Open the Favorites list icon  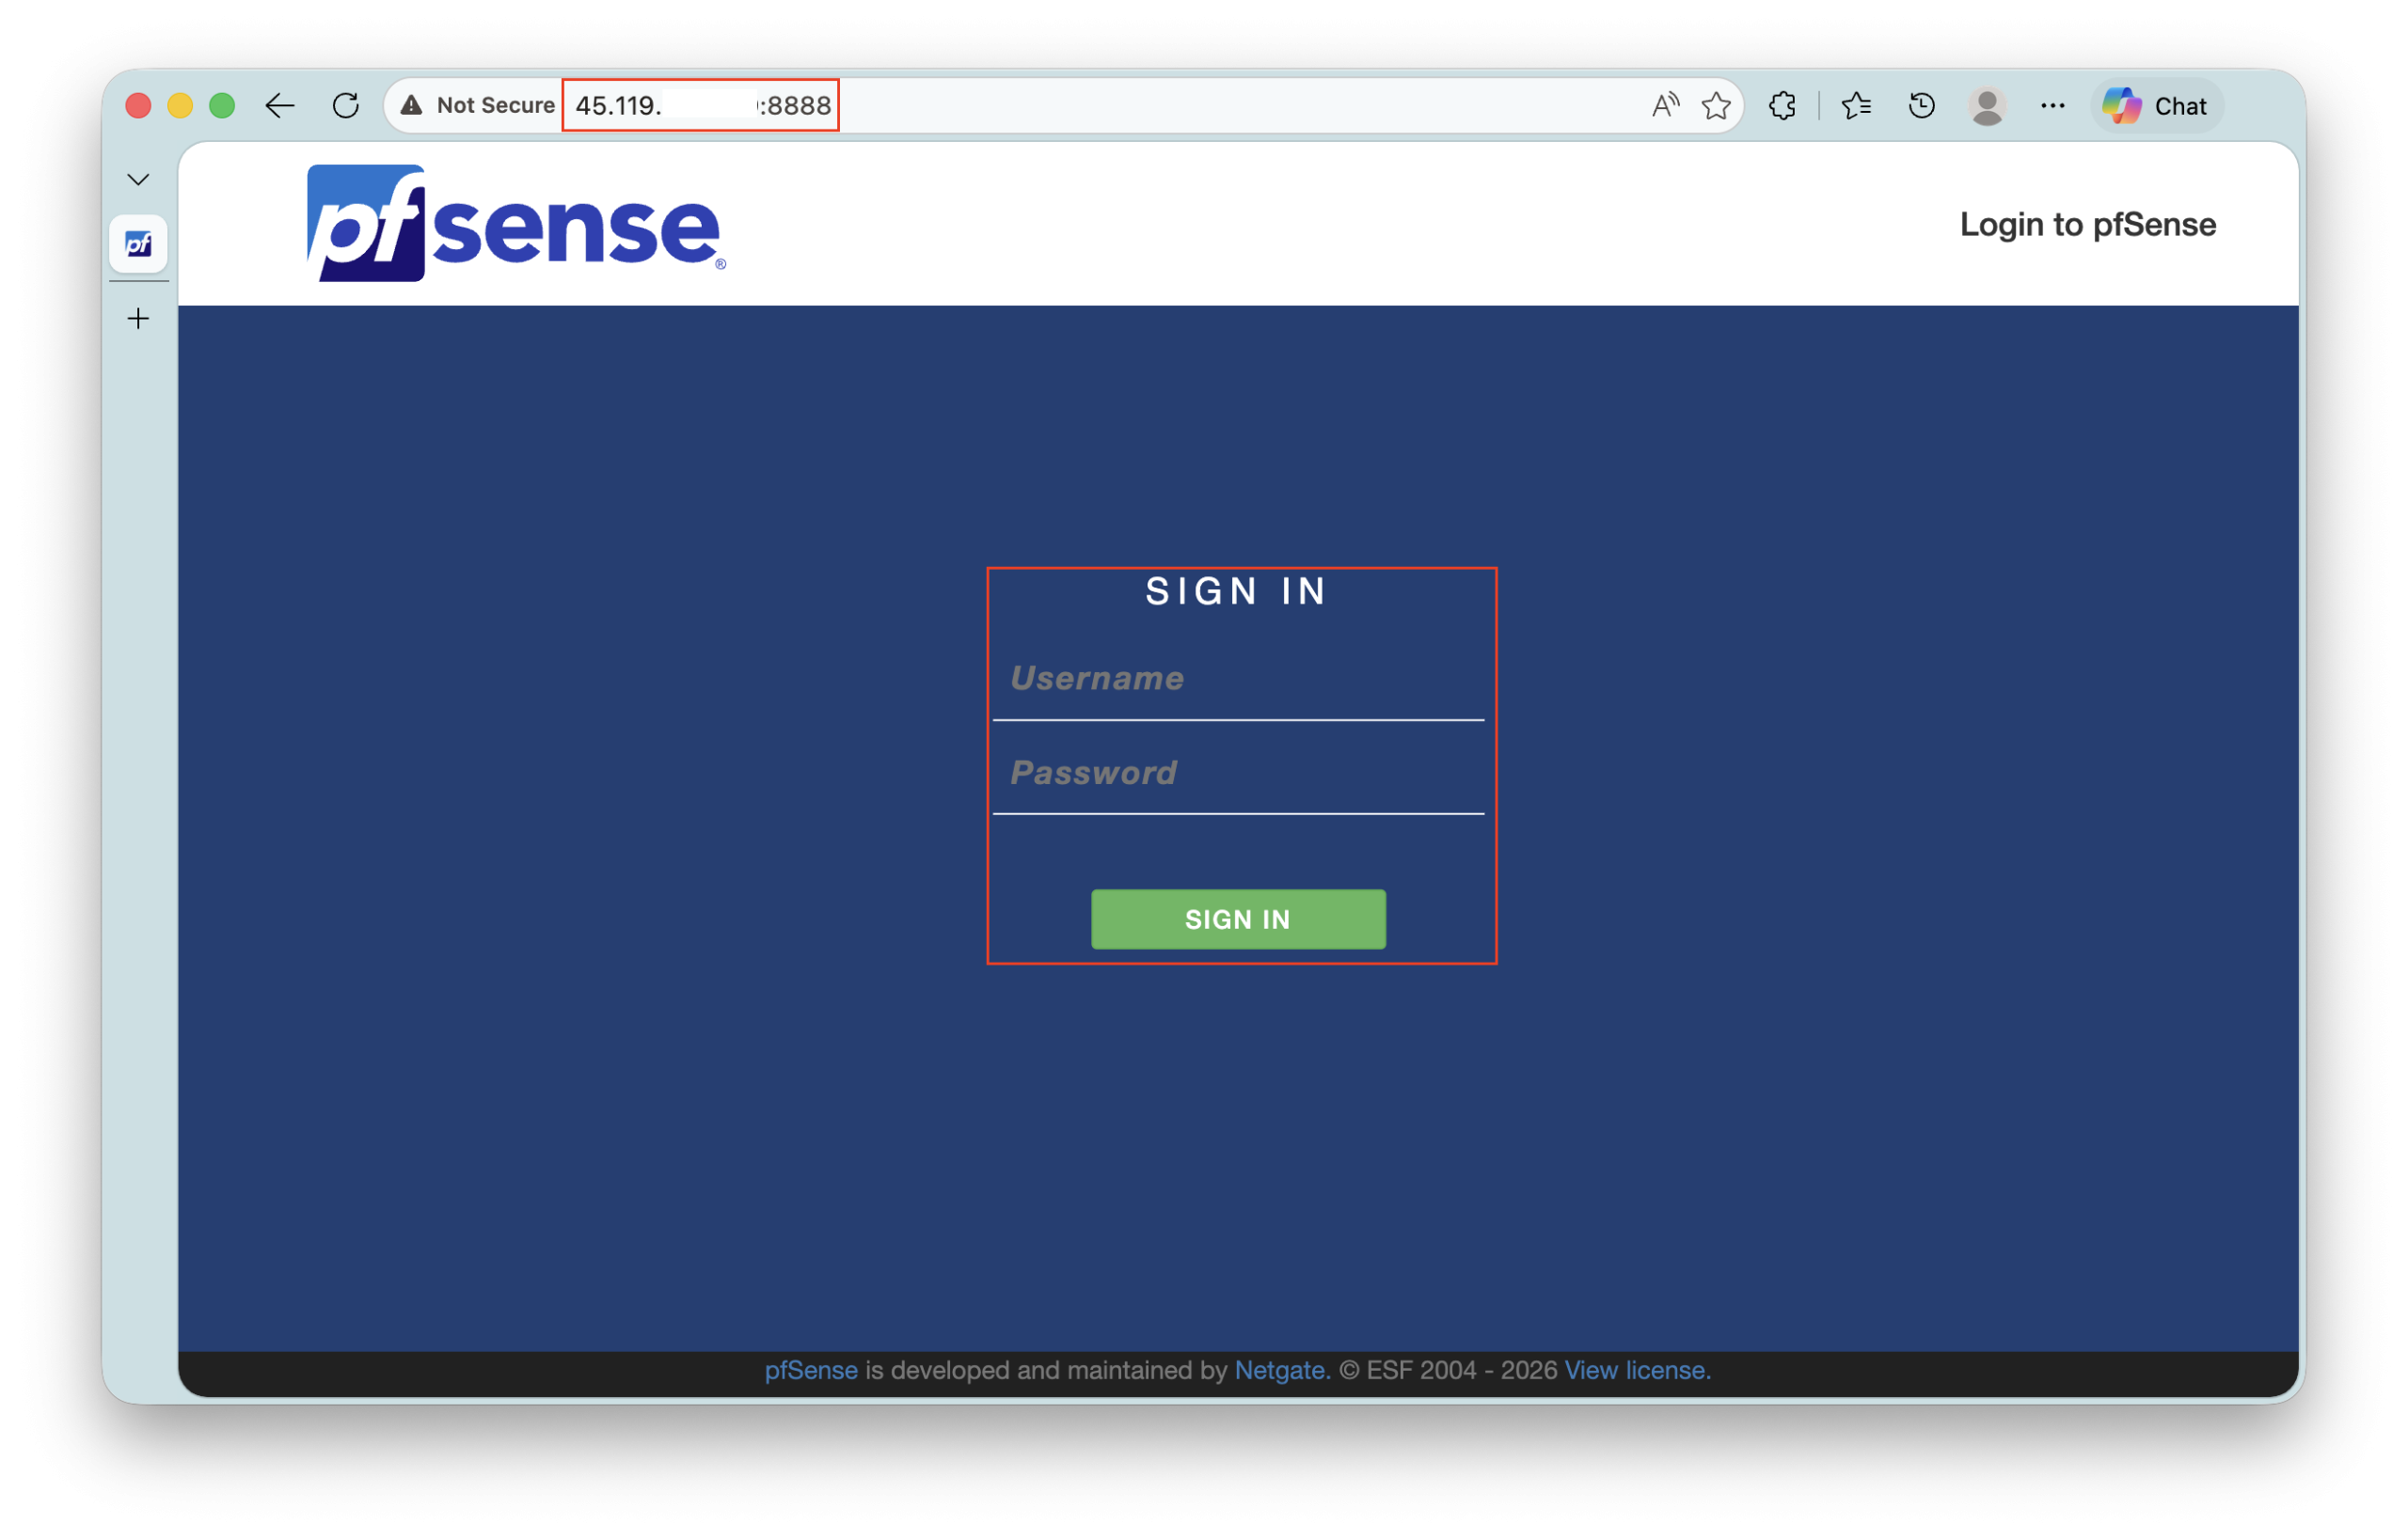(x=1856, y=106)
